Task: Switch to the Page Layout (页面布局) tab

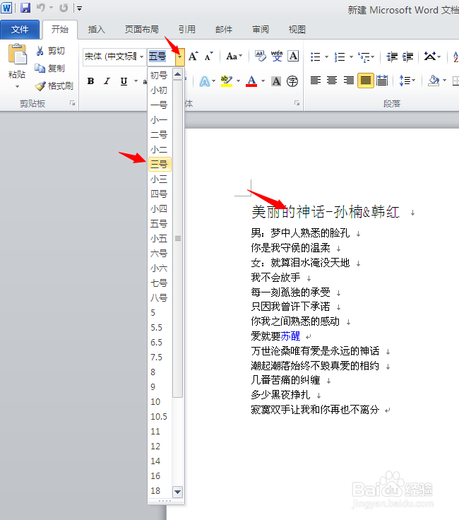Action: click(x=141, y=30)
